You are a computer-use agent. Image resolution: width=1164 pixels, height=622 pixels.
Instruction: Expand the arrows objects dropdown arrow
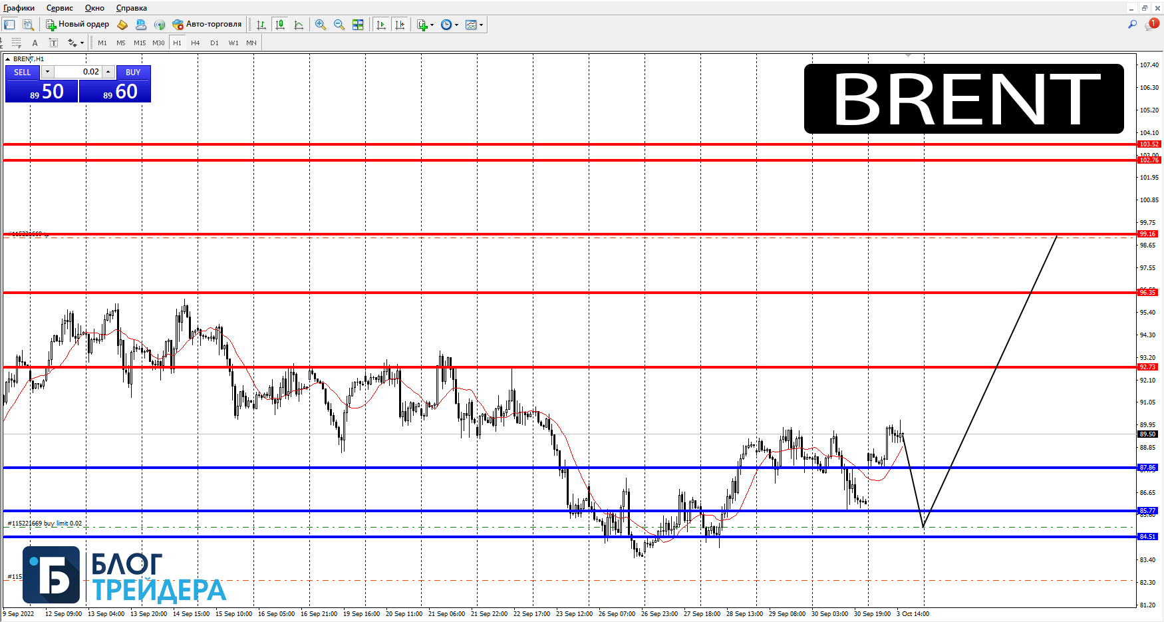tap(82, 43)
